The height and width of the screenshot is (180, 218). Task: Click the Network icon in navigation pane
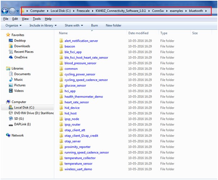(x=8, y=135)
